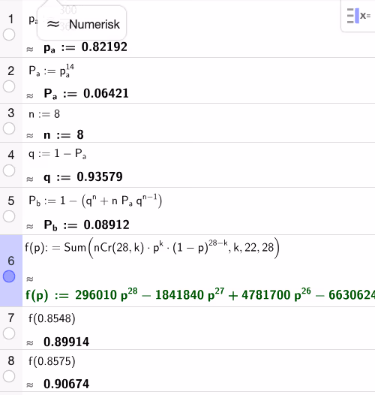Click the output value 0.89914

67,342
